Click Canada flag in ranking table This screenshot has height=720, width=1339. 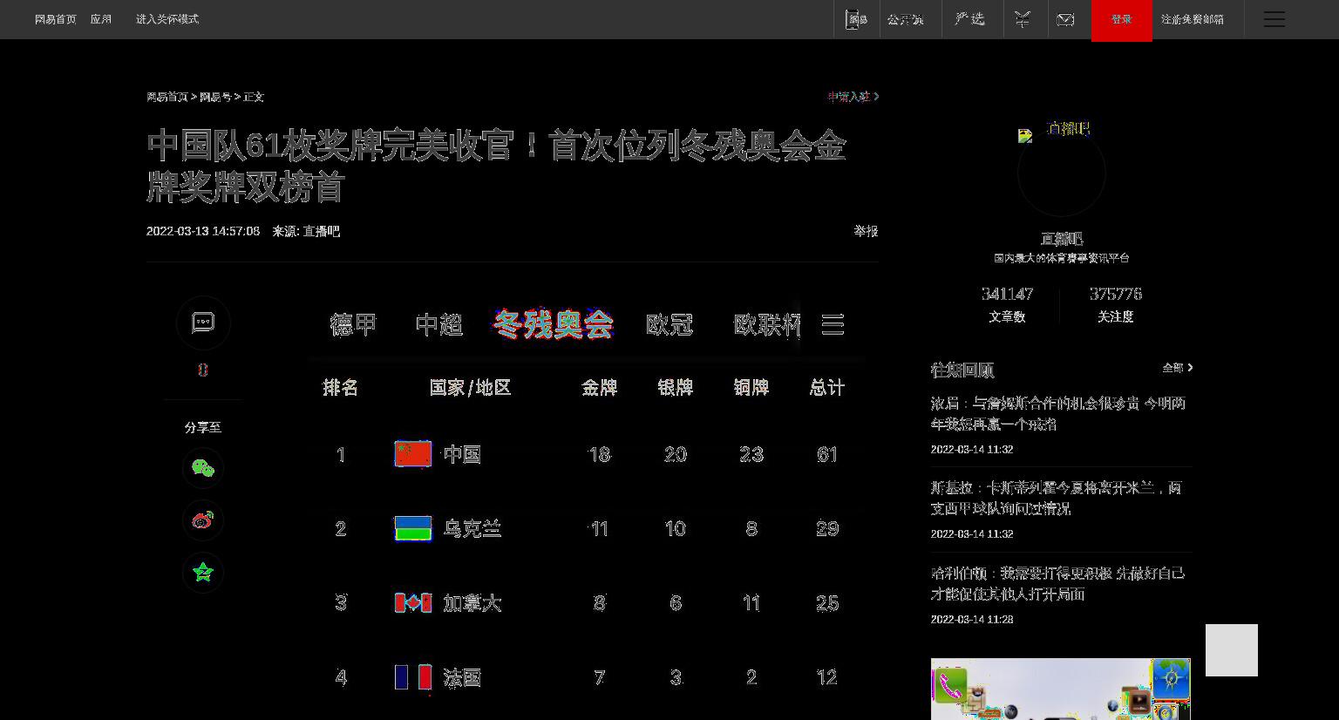(413, 603)
